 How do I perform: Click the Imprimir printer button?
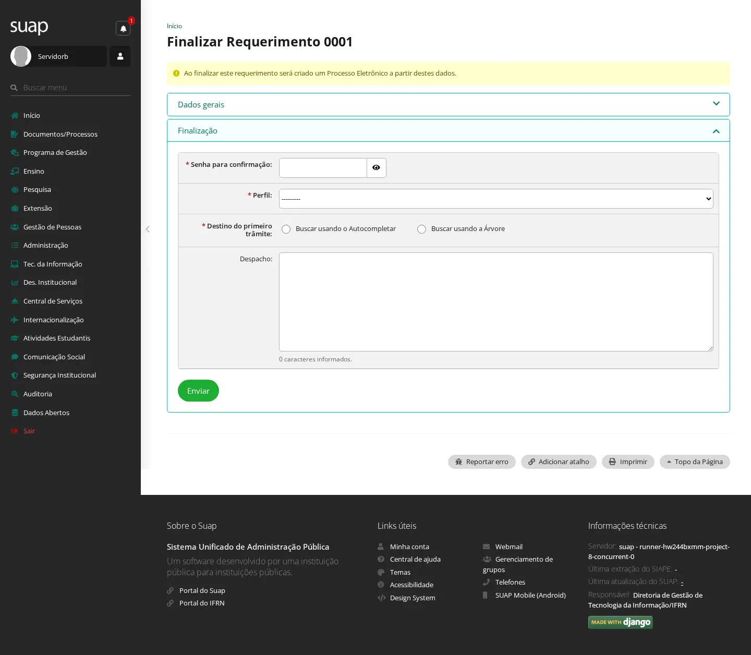(628, 462)
